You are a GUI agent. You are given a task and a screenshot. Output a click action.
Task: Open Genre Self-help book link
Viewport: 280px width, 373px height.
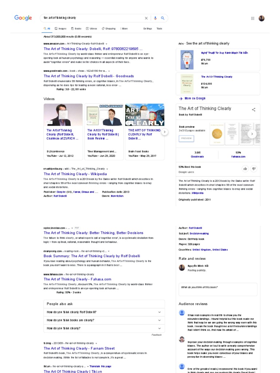[x=196, y=239]
